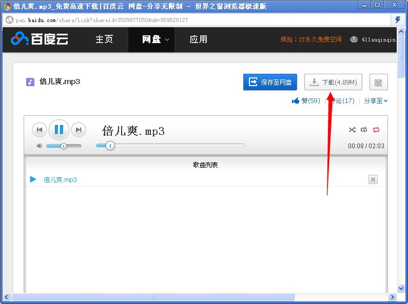Skip to the next track

pos(79,129)
